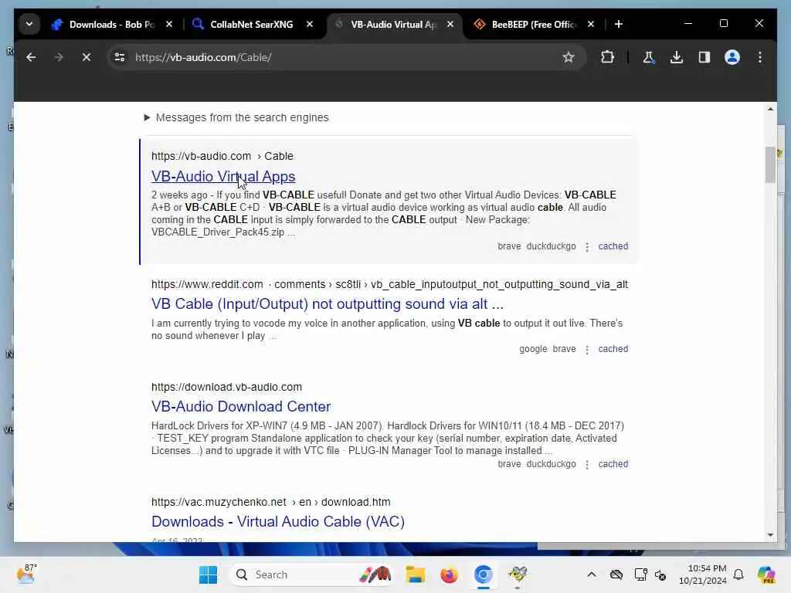Close the CollabNet SearXNG tab
The width and height of the screenshot is (791, 593).
310,24
